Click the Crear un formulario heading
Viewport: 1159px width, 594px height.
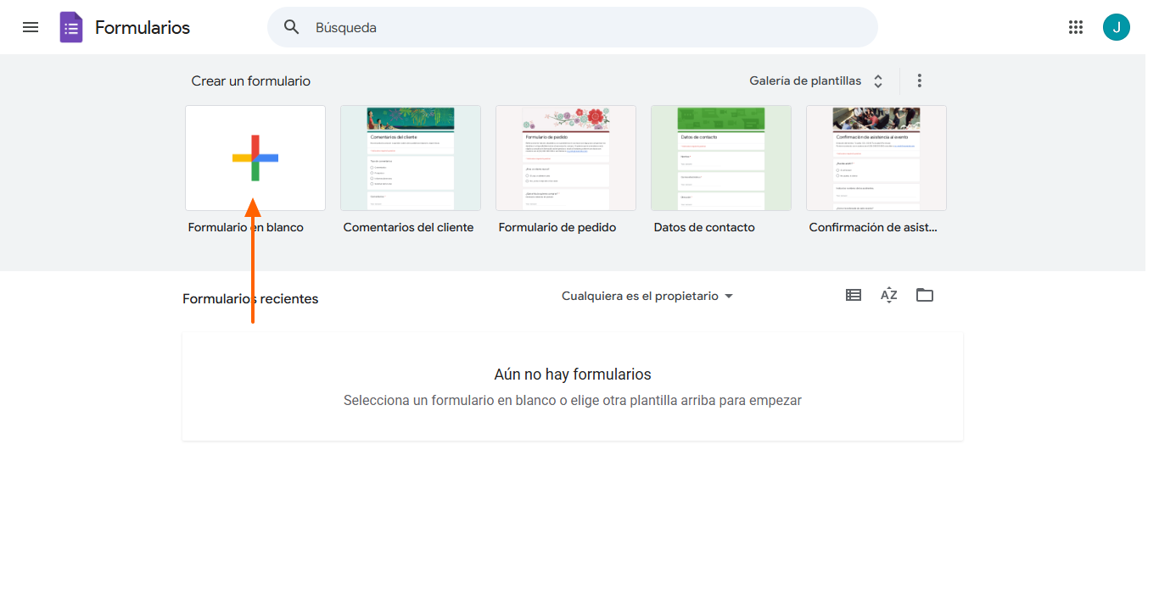tap(251, 81)
